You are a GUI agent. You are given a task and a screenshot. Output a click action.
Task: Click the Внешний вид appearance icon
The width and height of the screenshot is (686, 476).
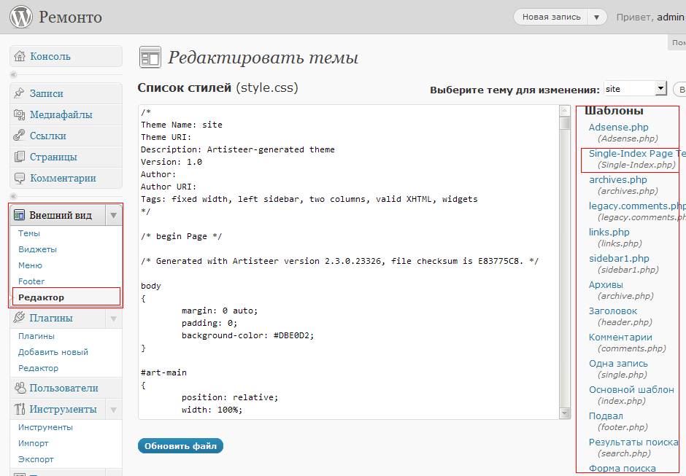tap(19, 215)
